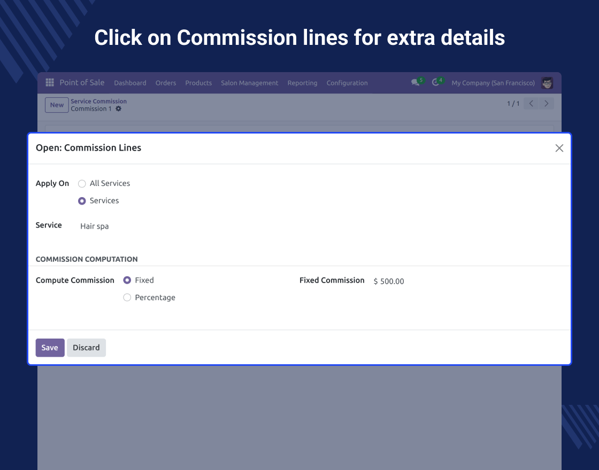The width and height of the screenshot is (599, 470).
Task: Open the gear actions icon beside Commission 1
Action: (x=118, y=109)
